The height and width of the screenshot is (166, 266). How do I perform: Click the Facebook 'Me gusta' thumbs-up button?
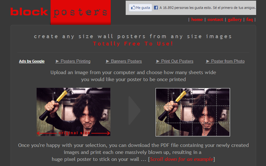coord(140,8)
